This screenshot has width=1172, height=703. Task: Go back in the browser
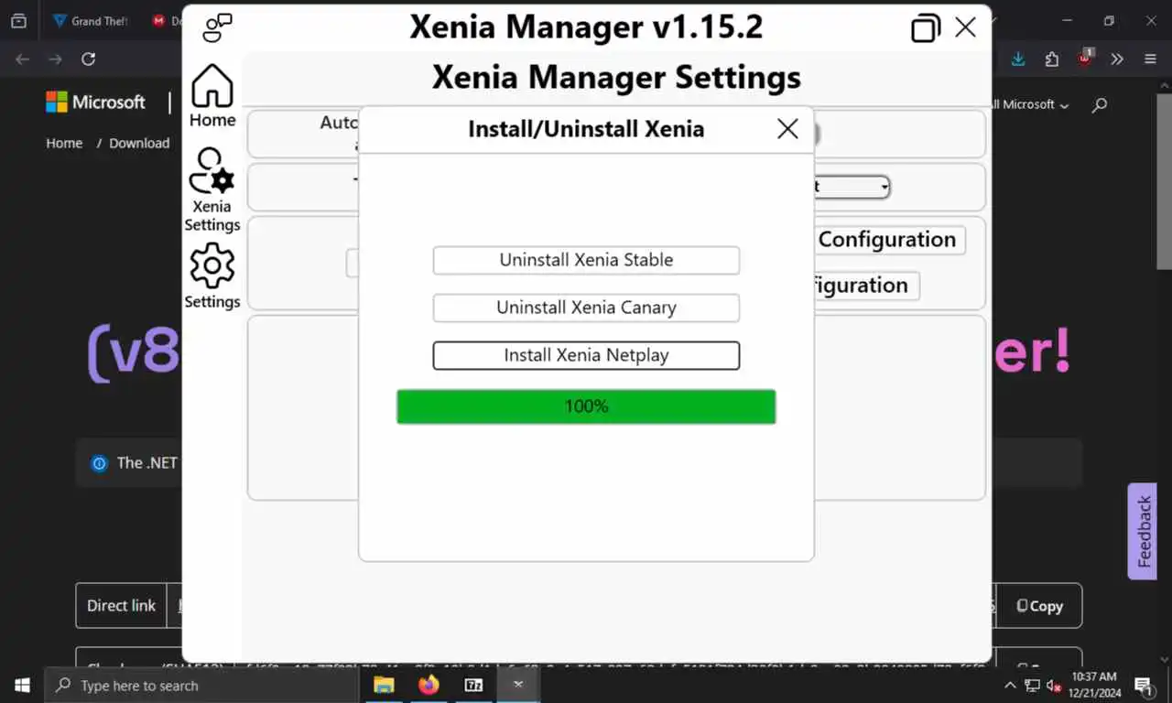[23, 59]
